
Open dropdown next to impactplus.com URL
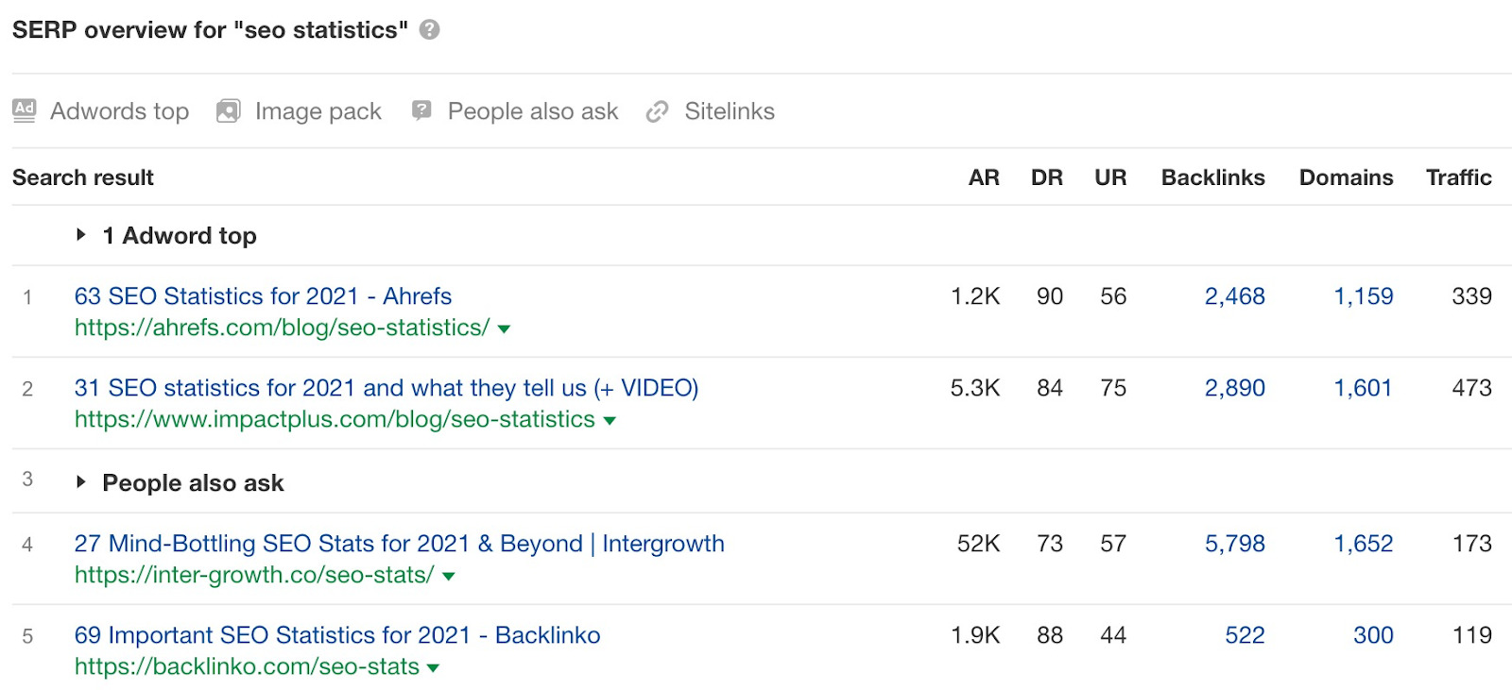(x=610, y=421)
